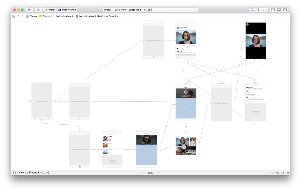Open the related items grid menu

click(14, 16)
